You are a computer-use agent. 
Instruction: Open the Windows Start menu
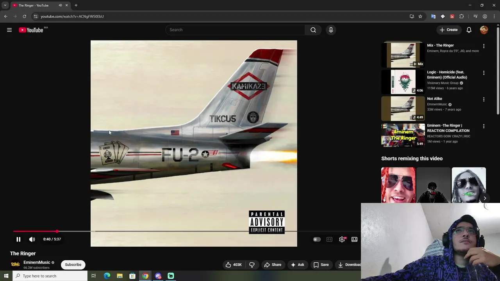pyautogui.click(x=6, y=276)
